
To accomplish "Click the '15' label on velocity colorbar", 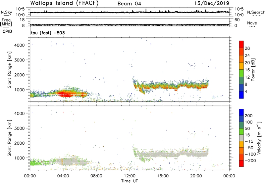I will [247, 135].
